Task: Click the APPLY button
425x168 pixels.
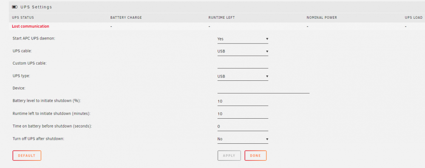Action: [x=229, y=156]
